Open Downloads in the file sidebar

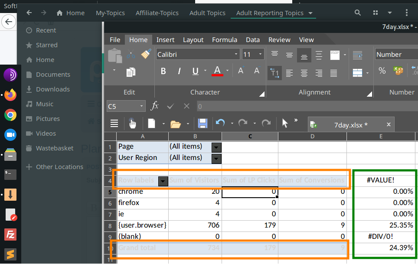52,89
